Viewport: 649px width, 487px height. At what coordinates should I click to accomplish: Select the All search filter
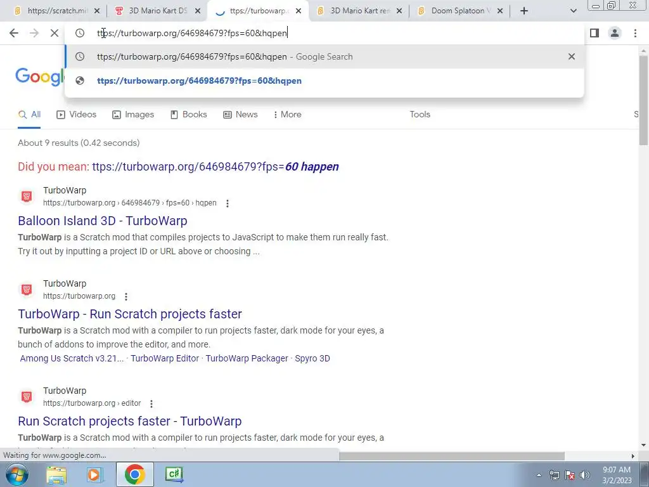tap(29, 115)
